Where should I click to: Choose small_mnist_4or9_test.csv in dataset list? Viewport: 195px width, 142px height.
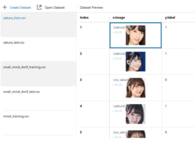21,92
